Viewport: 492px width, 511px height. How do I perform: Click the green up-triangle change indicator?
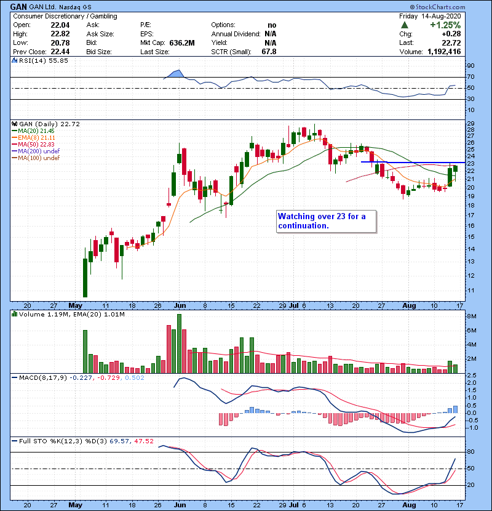(x=405, y=25)
